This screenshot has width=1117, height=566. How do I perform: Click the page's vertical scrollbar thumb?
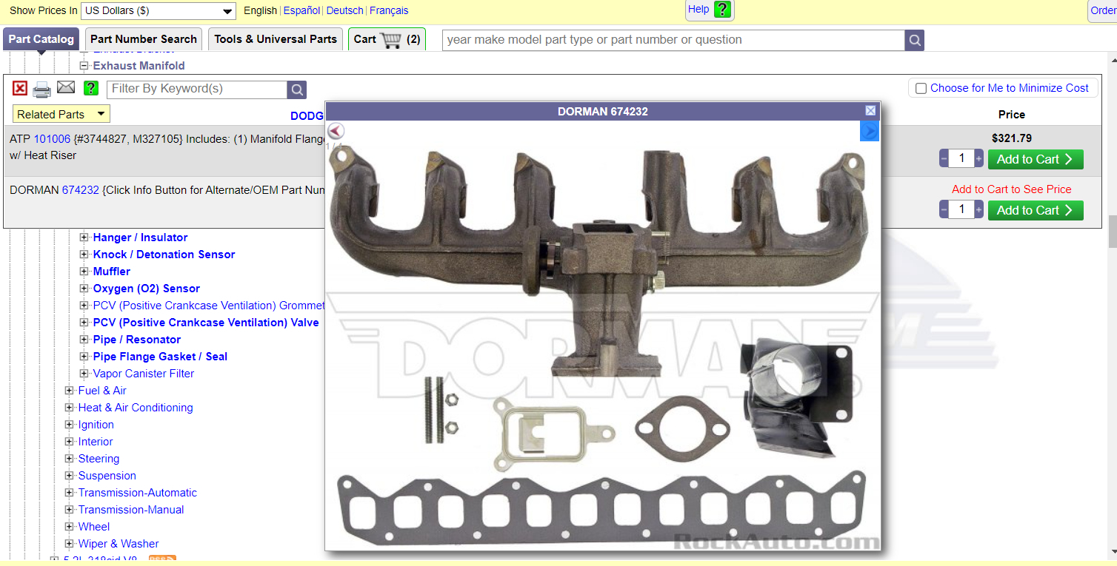pyautogui.click(x=1112, y=232)
